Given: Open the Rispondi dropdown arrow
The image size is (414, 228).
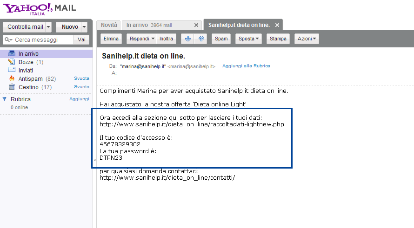Looking at the screenshot, I should (153, 39).
